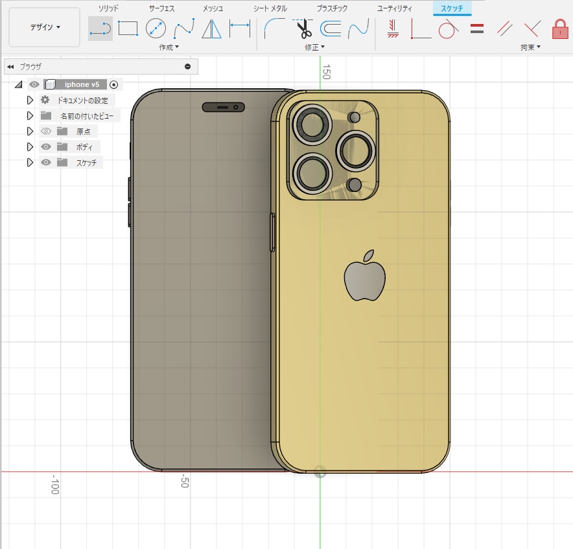The image size is (573, 549).
Task: Apply the Parallel constraint
Action: (x=505, y=29)
